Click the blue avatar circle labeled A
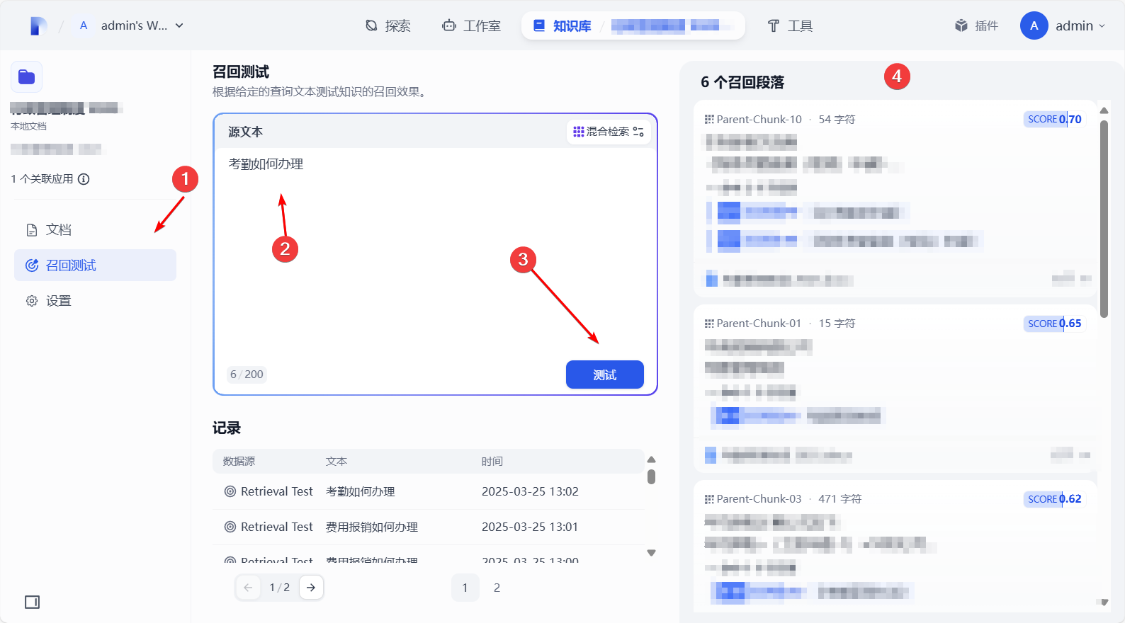Image resolution: width=1125 pixels, height=623 pixels. [1034, 25]
